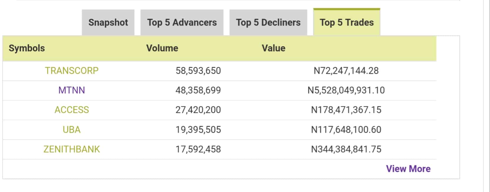490x192 pixels.
Task: Select TRANSCORP volume 58,593,650
Action: click(198, 71)
